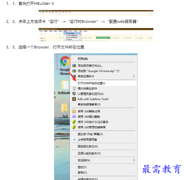This screenshot has width=184, height=180.
Task: Click the 使用 360解除占用 icon
Action: 74,111
